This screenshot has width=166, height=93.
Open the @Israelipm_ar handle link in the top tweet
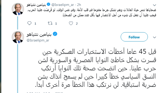tap(63, 5)
